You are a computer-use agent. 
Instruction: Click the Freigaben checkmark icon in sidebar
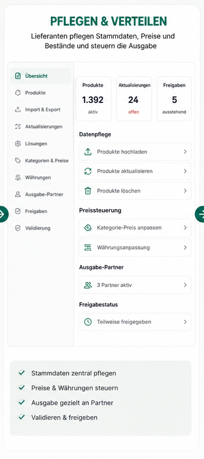18,211
